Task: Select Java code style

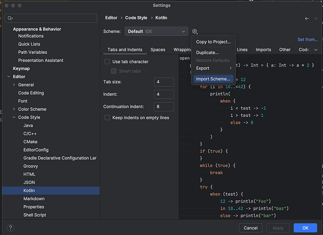Action: 28,125
